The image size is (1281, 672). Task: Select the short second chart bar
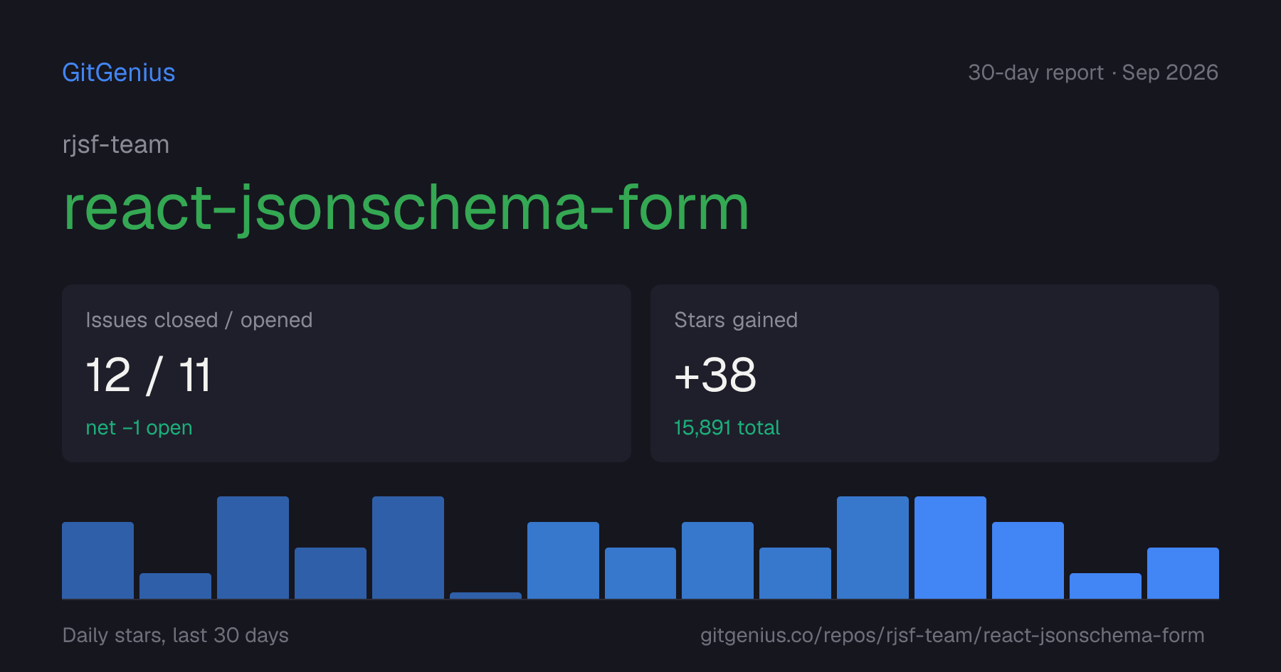click(175, 586)
